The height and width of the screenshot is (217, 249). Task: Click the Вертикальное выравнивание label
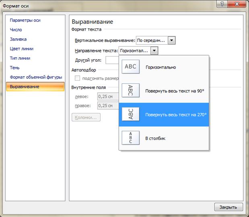click(105, 40)
